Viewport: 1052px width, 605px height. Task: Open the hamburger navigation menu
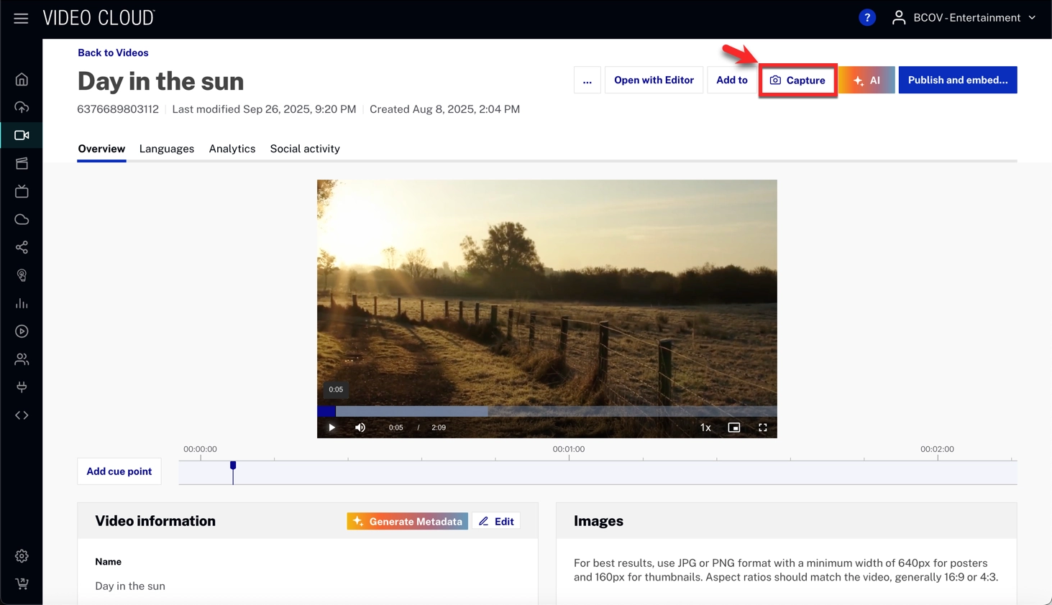coord(21,19)
